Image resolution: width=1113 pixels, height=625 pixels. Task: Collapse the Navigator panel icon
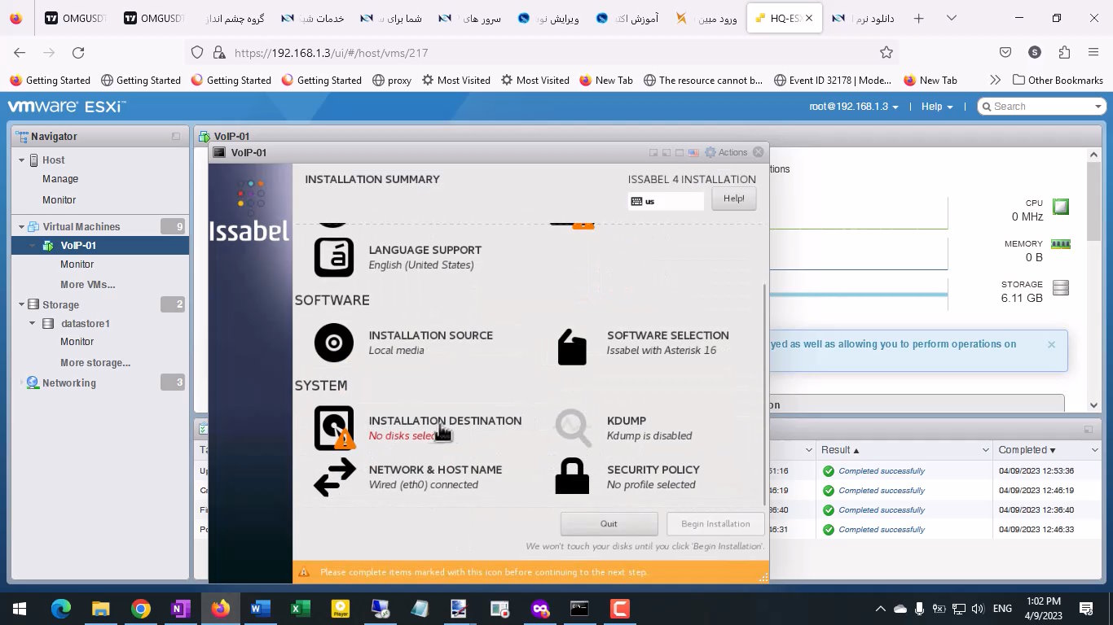(x=176, y=137)
